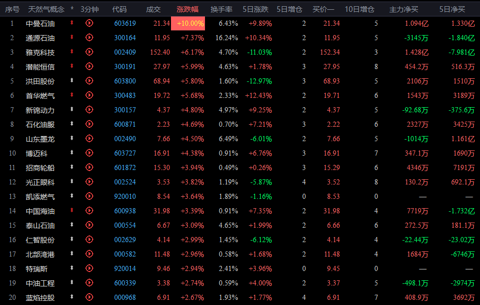Image resolution: width=480 pixels, height=305 pixels.
Task: Open stock code 603619 link
Action: tap(125, 23)
